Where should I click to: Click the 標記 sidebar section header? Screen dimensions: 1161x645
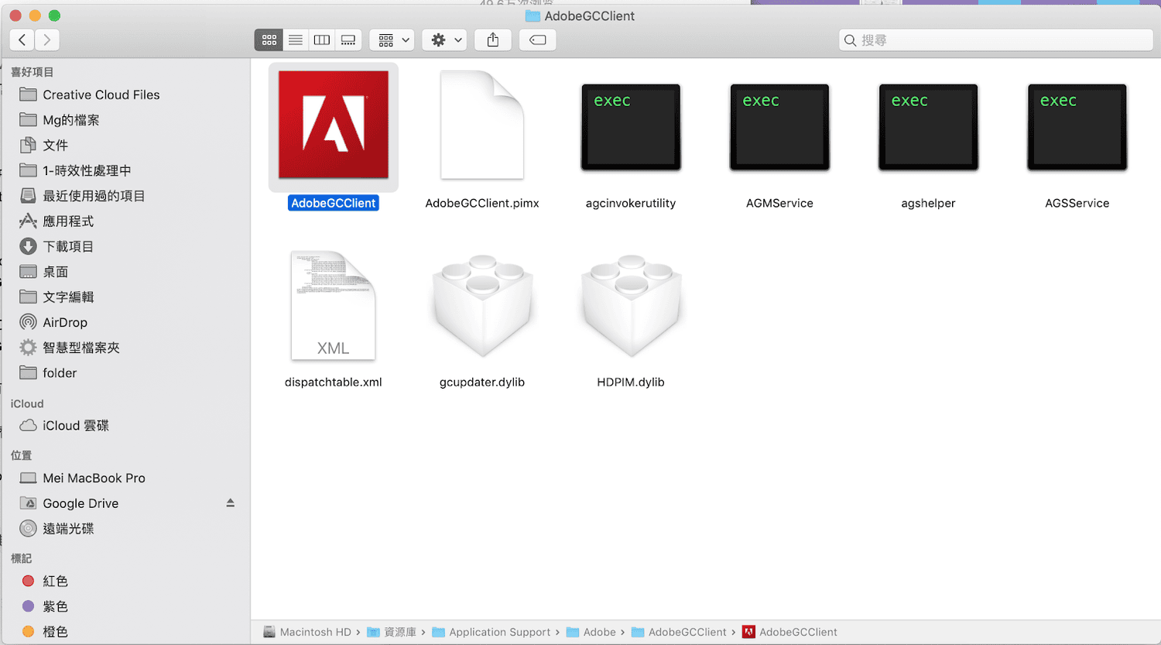[x=21, y=558]
